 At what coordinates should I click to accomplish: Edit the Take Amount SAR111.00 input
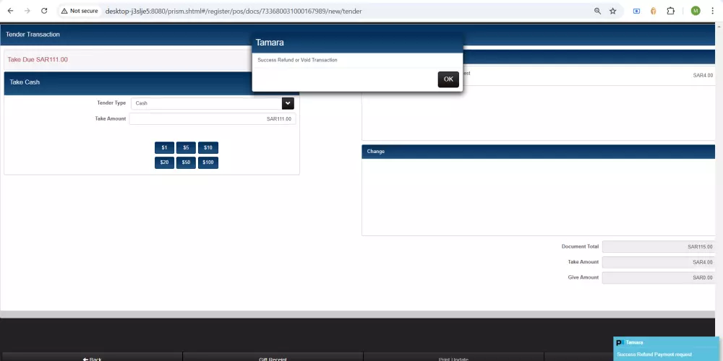pyautogui.click(x=213, y=119)
